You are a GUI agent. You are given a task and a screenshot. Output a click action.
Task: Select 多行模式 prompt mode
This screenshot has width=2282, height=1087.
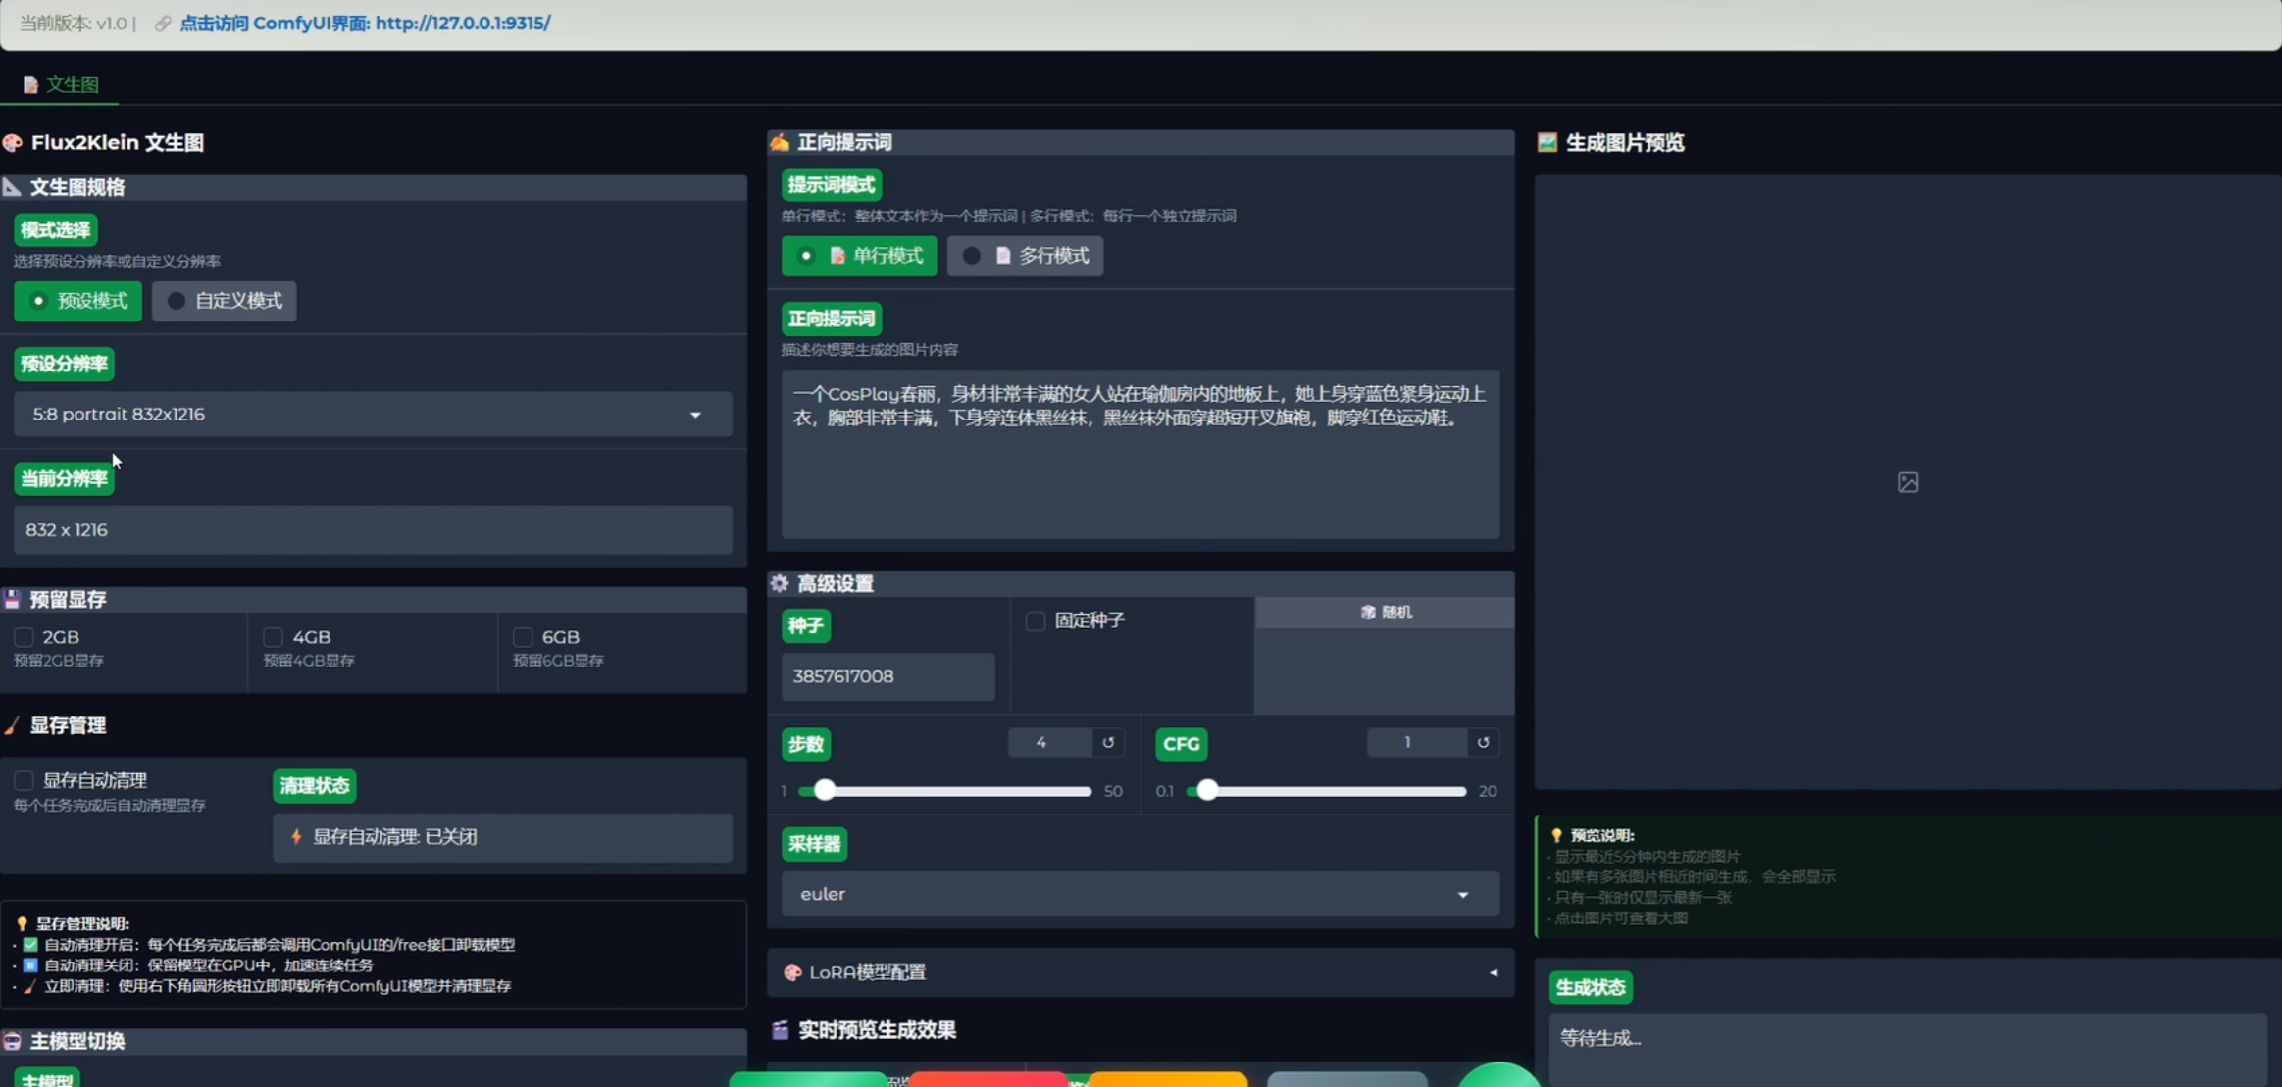click(1025, 256)
